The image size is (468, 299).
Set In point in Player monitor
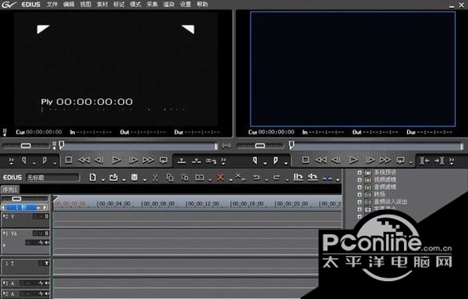coord(24,161)
